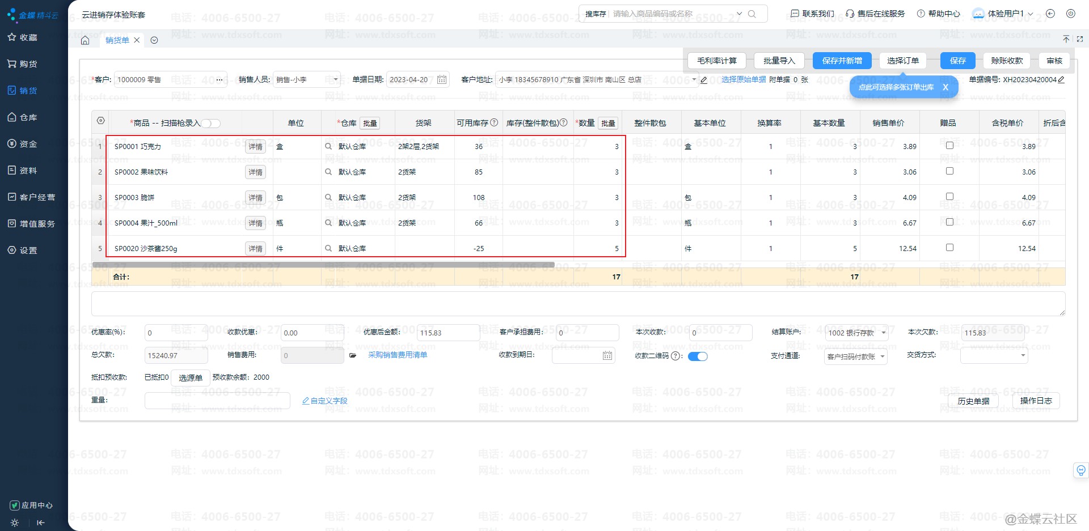This screenshot has width=1089, height=531.
Task: Open the 销货 menu in sidebar
Action: click(28, 91)
